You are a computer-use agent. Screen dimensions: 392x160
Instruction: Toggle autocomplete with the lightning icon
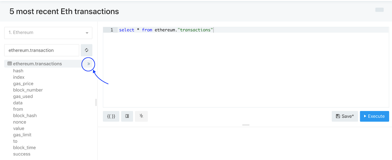coord(141,116)
